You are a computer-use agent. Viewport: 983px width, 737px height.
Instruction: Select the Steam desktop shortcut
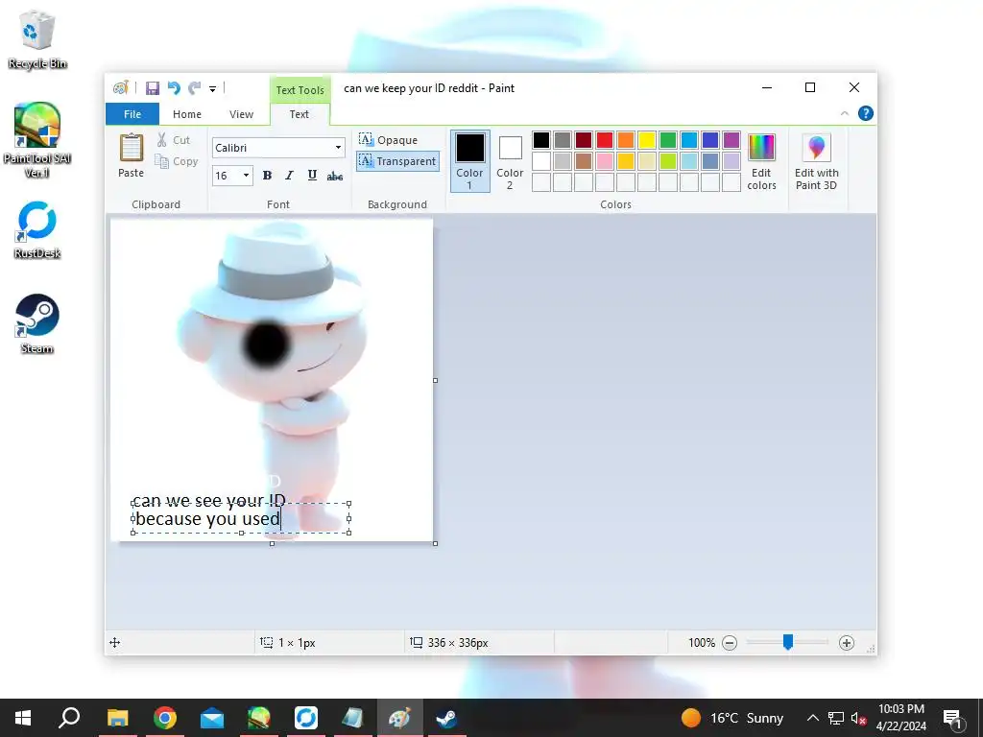tap(37, 324)
